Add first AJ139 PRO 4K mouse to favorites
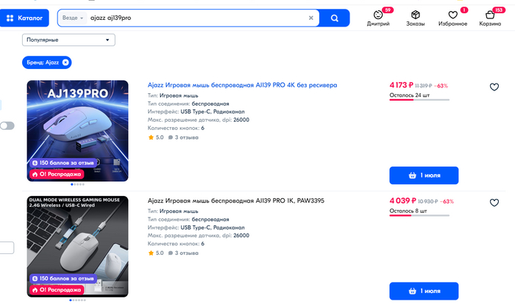 (494, 87)
